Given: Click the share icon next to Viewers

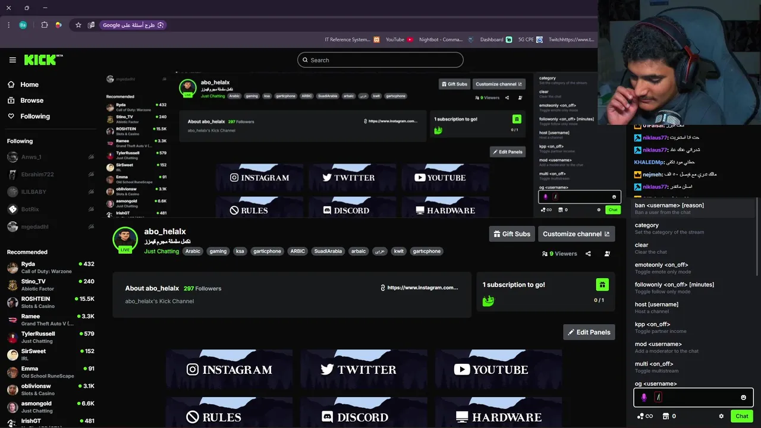Looking at the screenshot, I should tap(588, 254).
